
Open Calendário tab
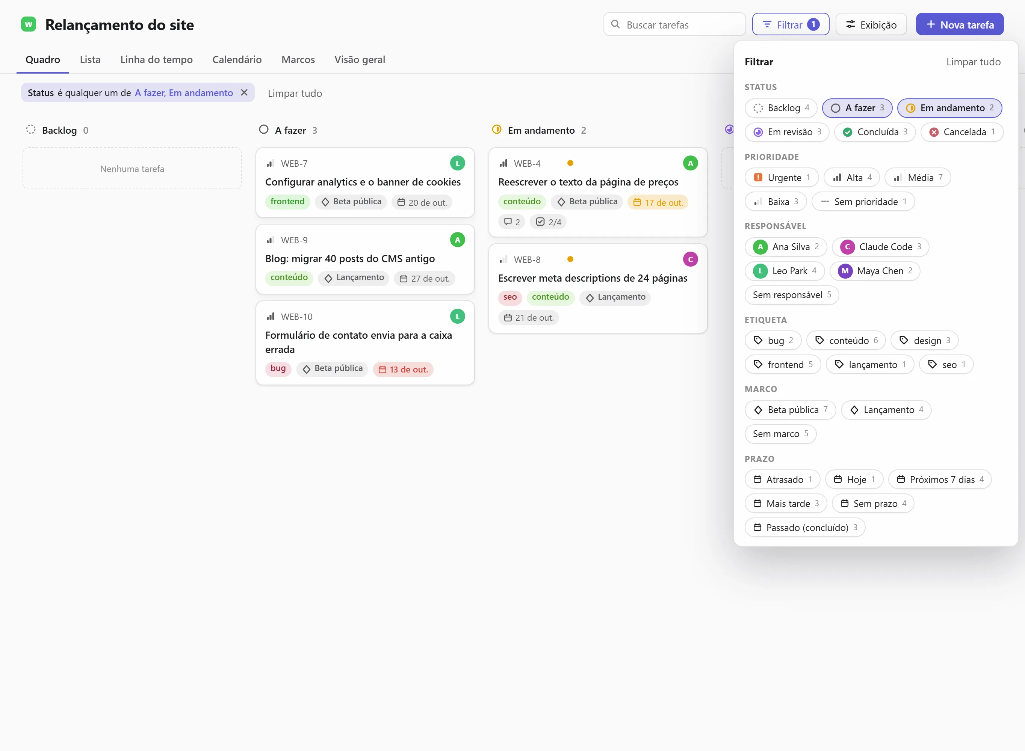[x=237, y=60]
